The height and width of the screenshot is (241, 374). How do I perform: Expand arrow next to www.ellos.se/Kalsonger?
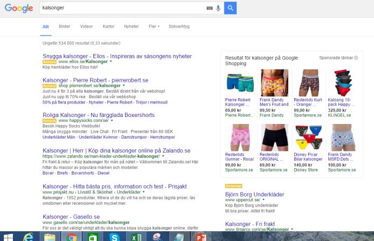coord(111,61)
